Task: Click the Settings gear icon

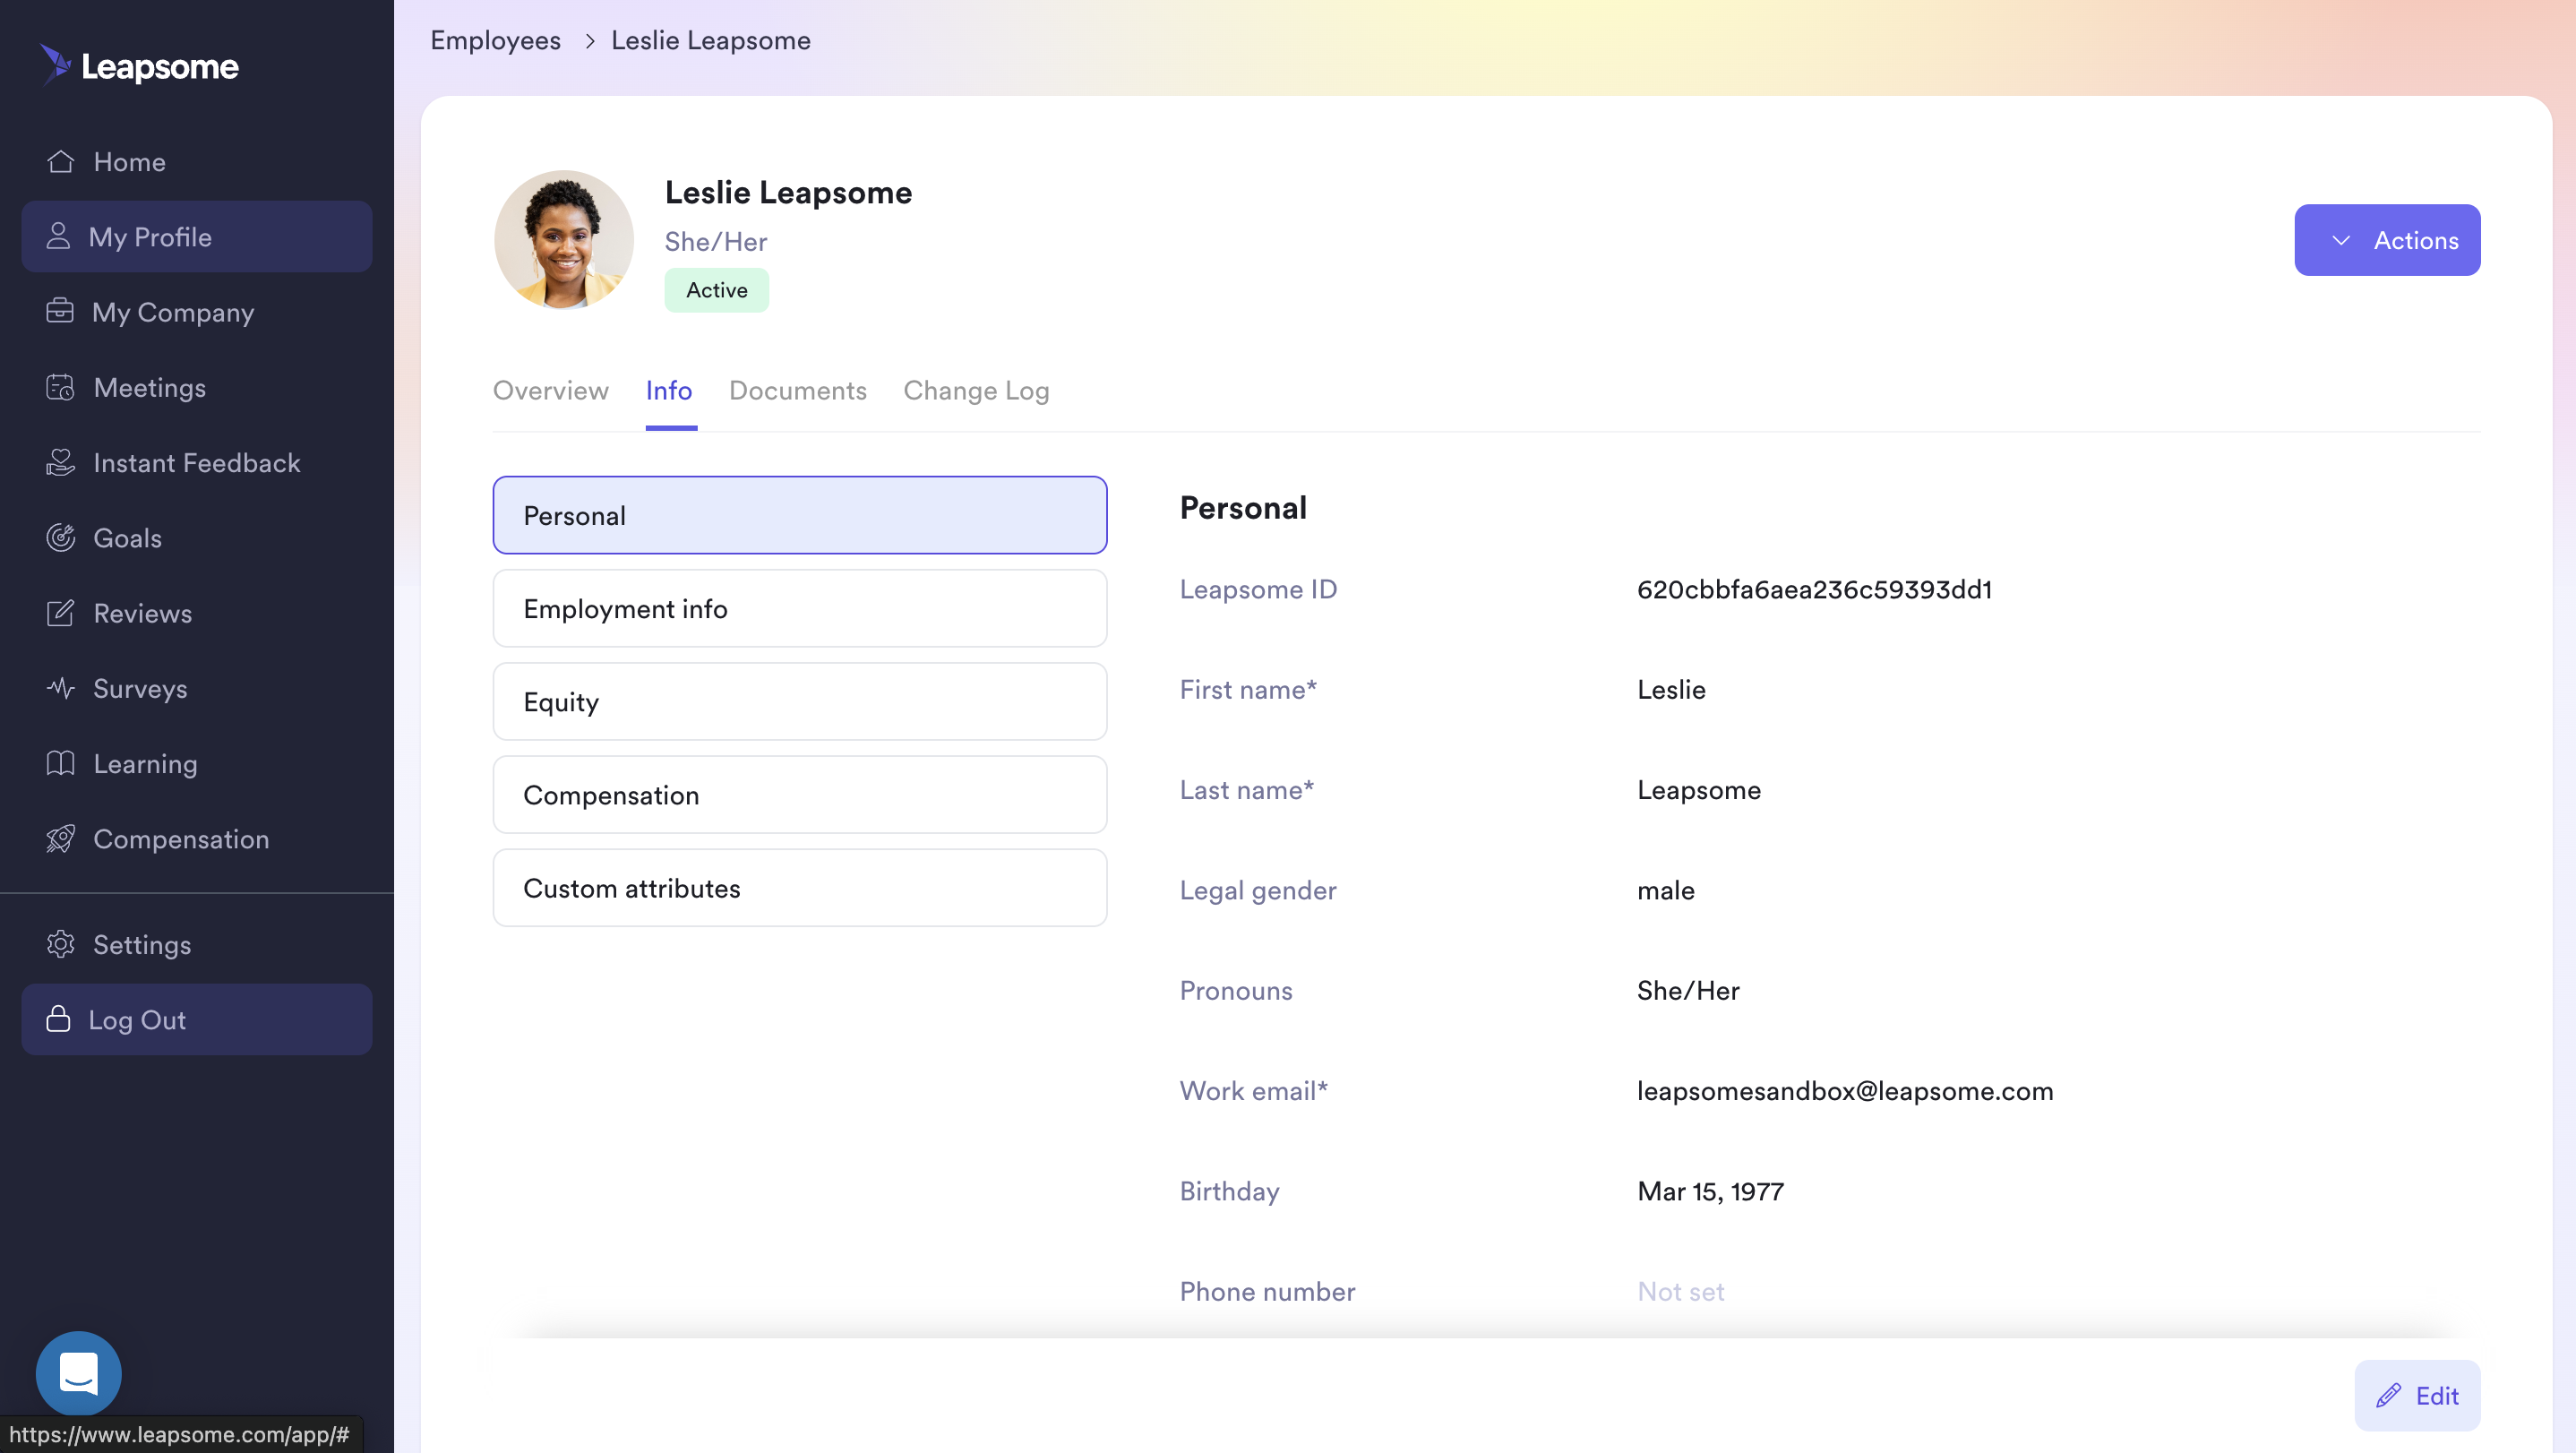Action: click(60, 944)
